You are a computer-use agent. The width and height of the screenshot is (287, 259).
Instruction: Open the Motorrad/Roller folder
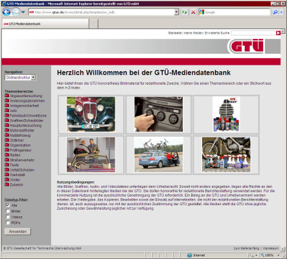coord(19,130)
